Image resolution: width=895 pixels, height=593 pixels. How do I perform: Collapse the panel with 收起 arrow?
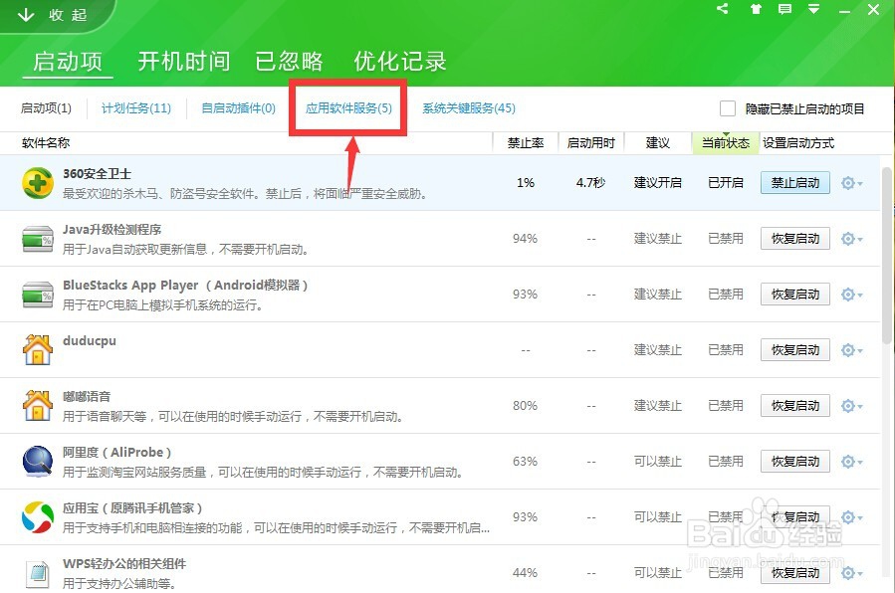(52, 15)
